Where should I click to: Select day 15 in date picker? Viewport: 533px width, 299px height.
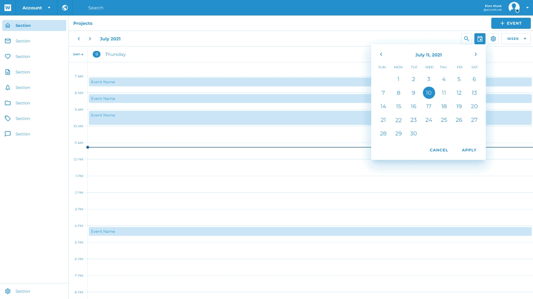pyautogui.click(x=398, y=106)
